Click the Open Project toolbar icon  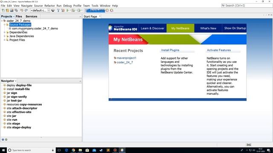12,10
